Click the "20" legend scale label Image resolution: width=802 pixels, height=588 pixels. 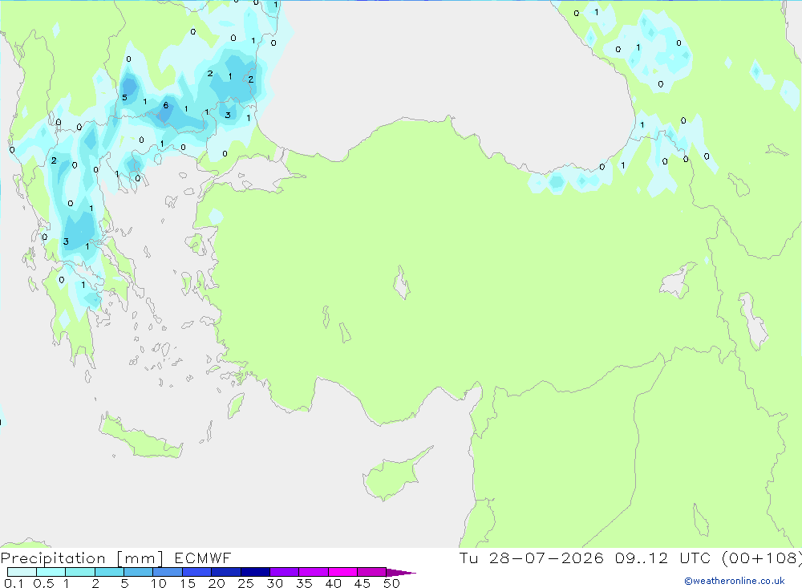(x=217, y=583)
